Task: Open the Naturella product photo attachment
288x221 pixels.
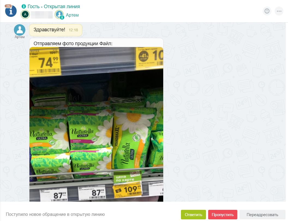Action: [x=96, y=124]
